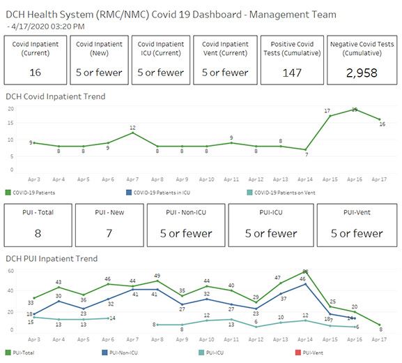The image size is (402, 363).
Task: Click the PUI-Total legend label
Action: pos(23,353)
